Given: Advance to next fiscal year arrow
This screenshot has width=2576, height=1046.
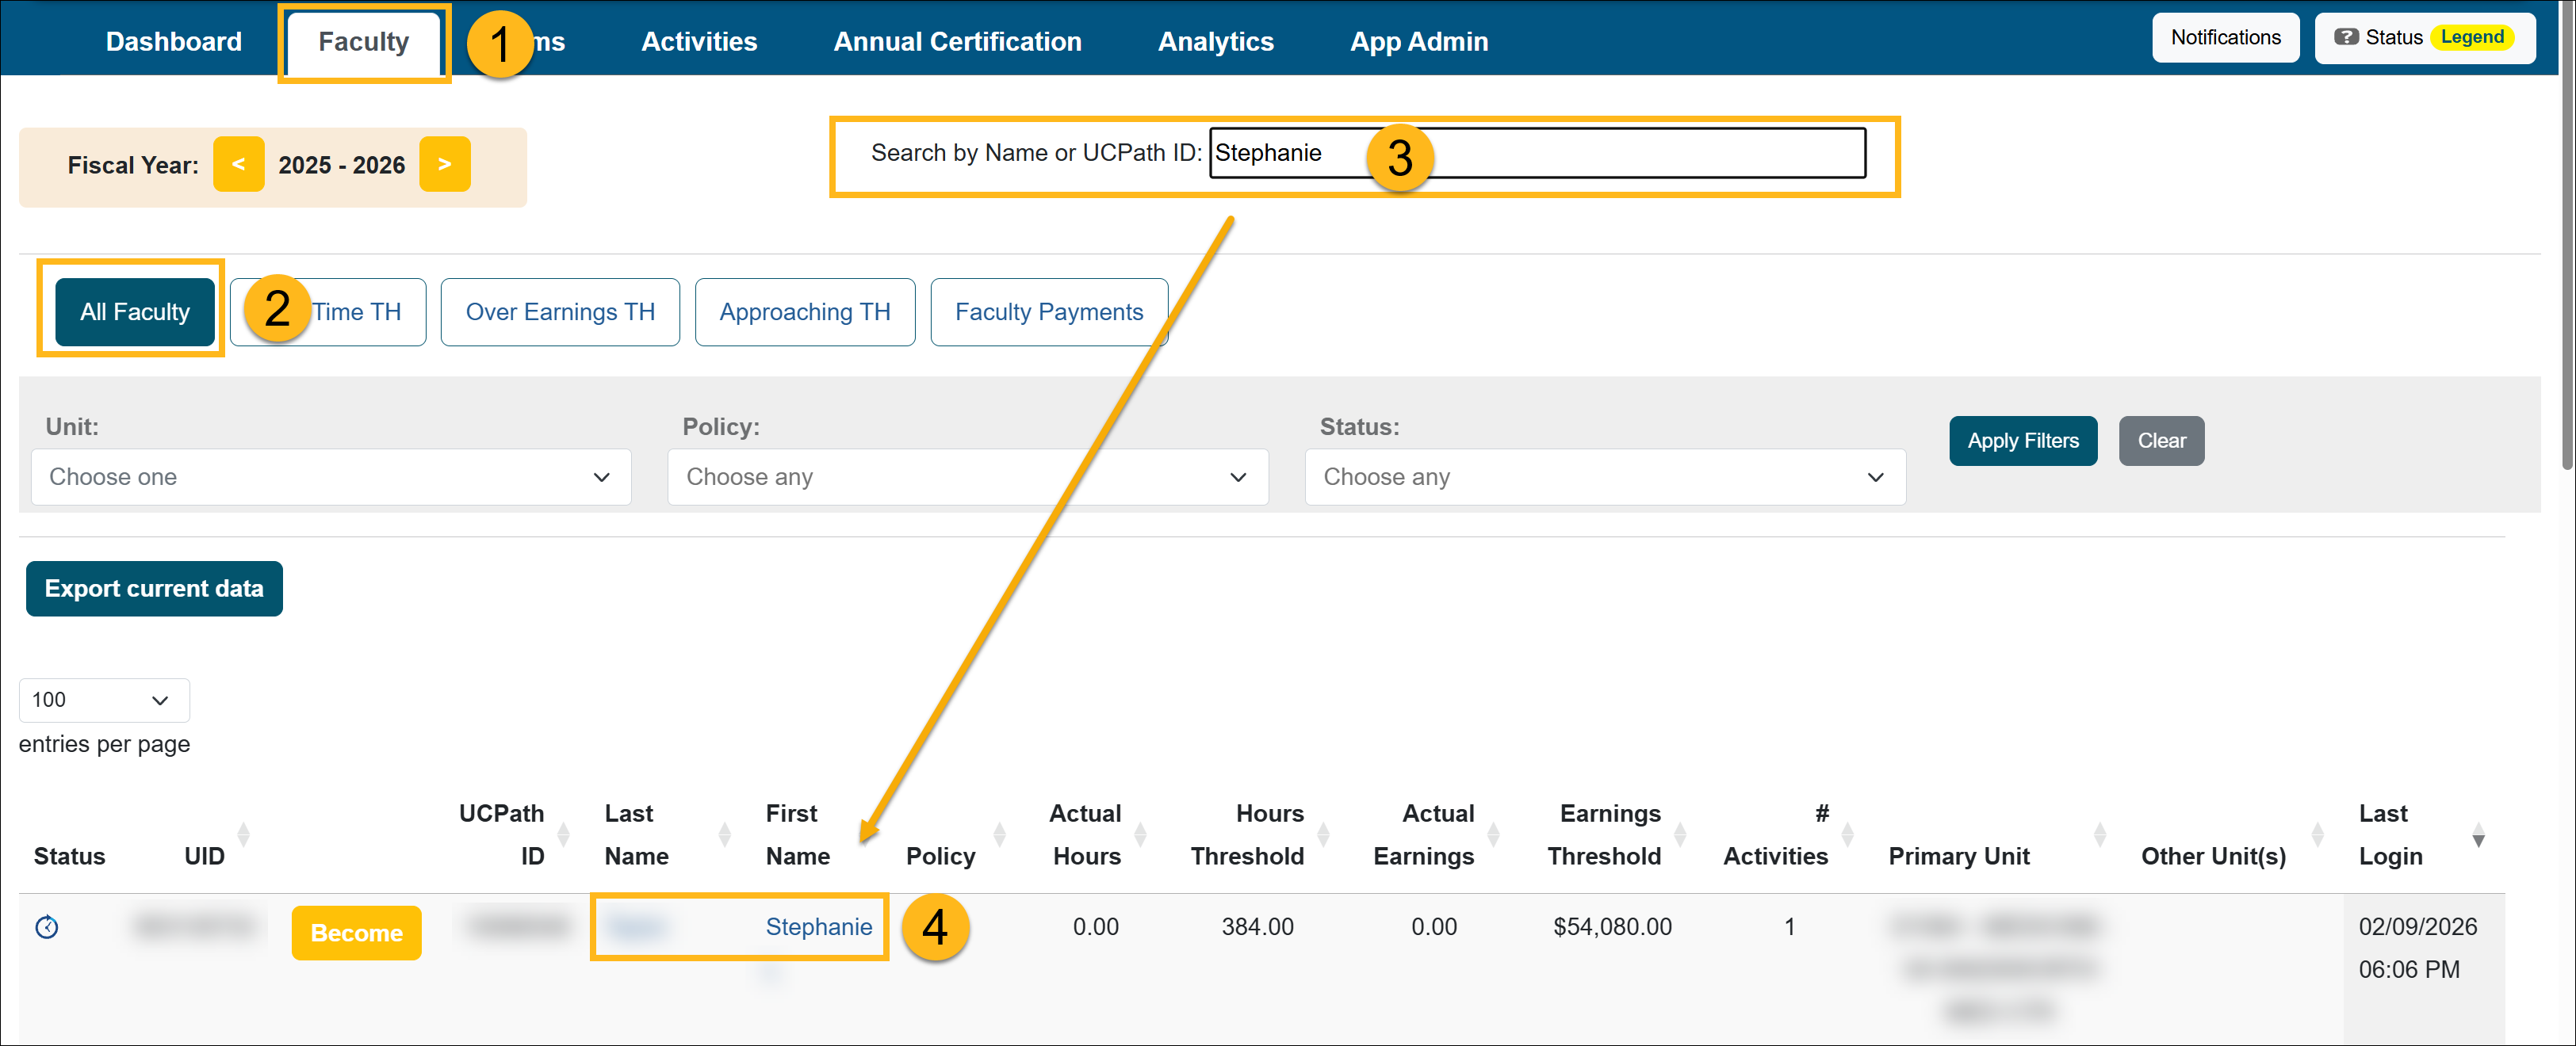Looking at the screenshot, I should tap(444, 164).
